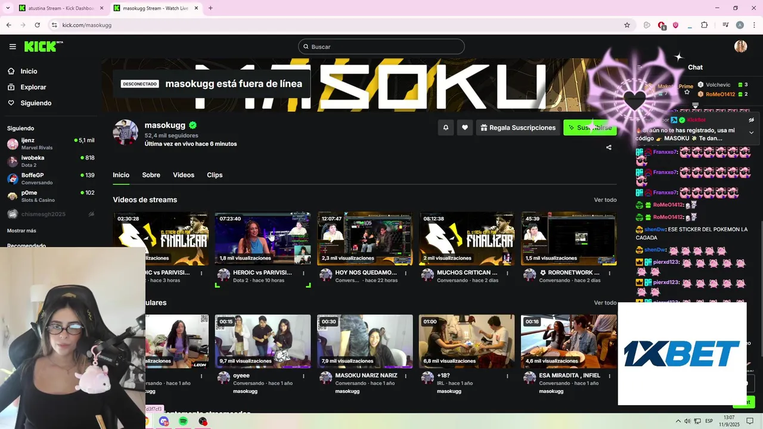Click Ver todo for the clips section
The height and width of the screenshot is (429, 763).
pyautogui.click(x=605, y=303)
